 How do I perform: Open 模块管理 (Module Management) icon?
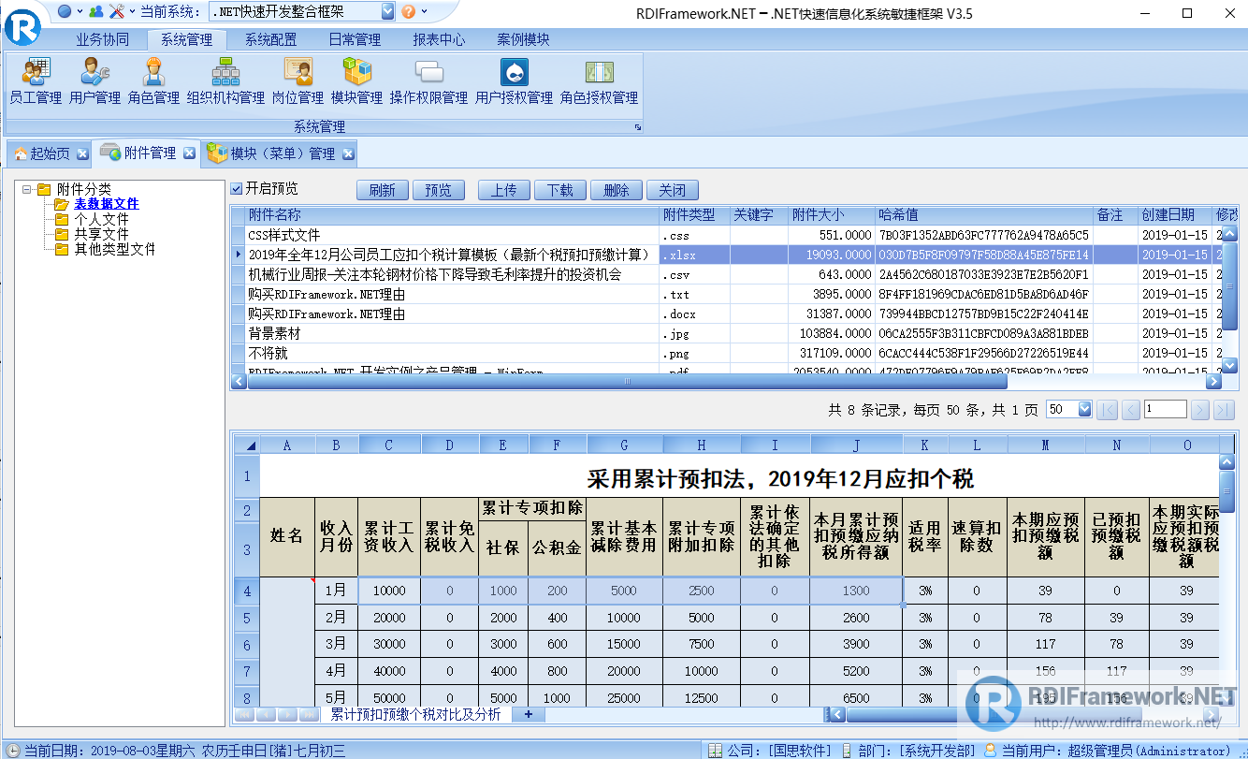tap(356, 80)
